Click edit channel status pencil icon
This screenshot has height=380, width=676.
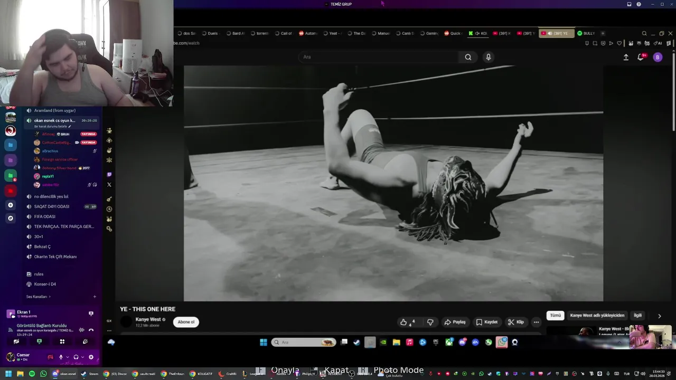point(70,127)
